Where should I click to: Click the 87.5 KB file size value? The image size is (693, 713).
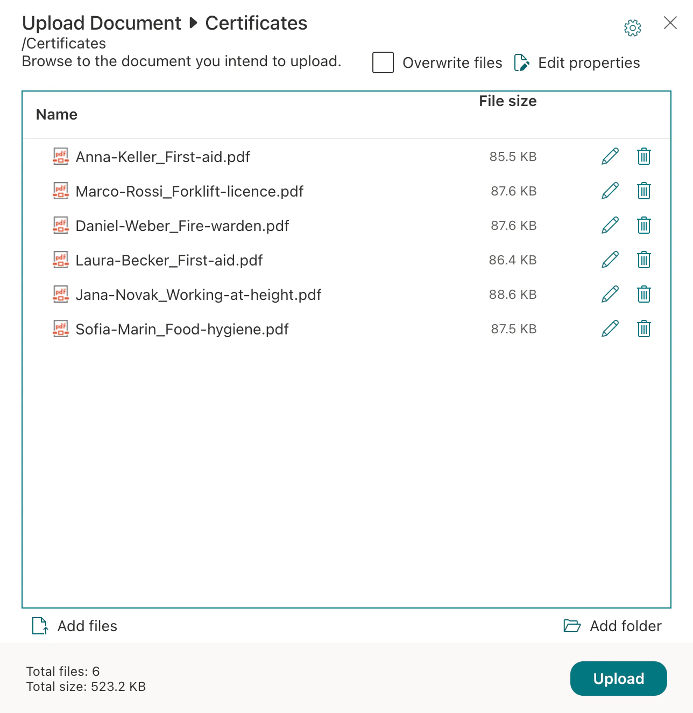[514, 329]
